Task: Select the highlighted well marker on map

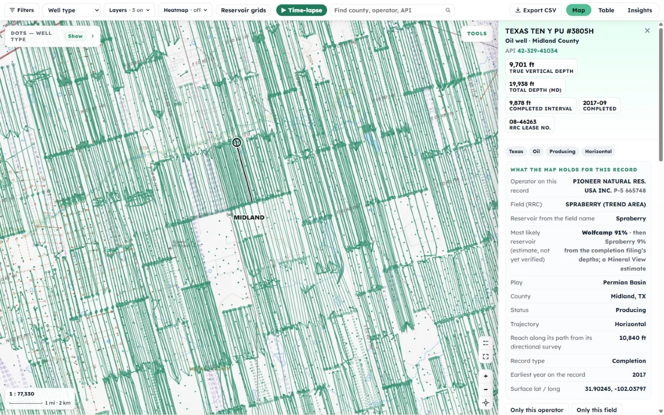Action: (x=237, y=142)
